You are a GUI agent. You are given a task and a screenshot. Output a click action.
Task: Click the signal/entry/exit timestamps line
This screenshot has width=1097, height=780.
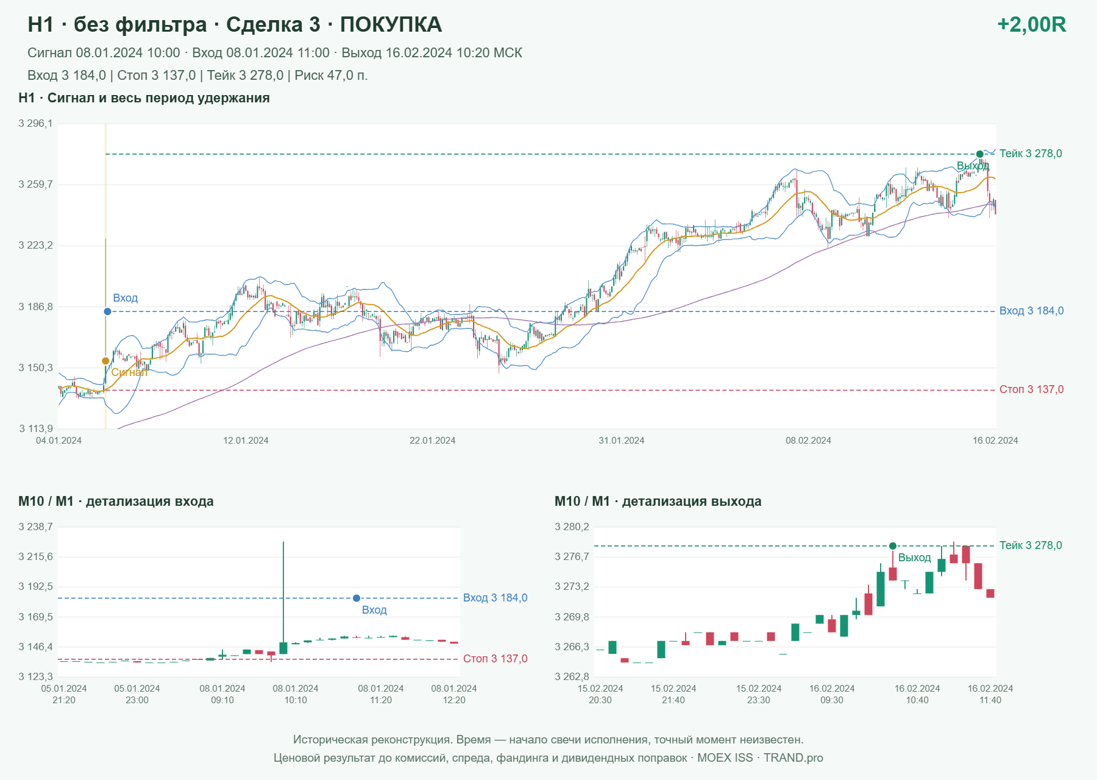click(275, 53)
